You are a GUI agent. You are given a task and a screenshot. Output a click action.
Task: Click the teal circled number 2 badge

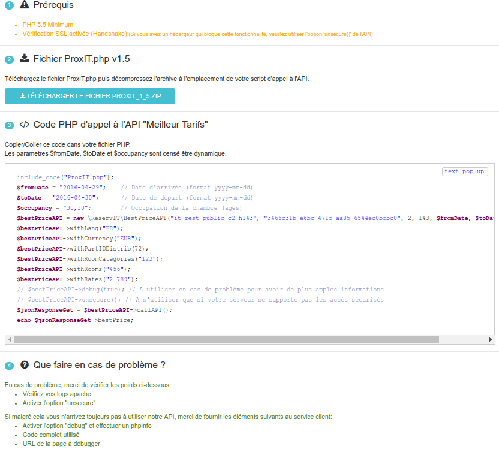[8, 59]
